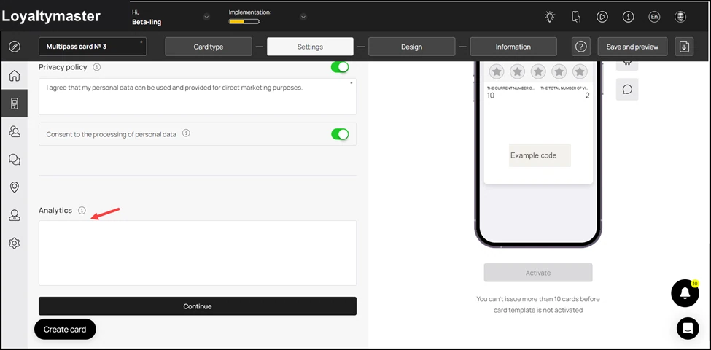The height and width of the screenshot is (350, 711).
Task: Open user profile avatar
Action: point(680,17)
